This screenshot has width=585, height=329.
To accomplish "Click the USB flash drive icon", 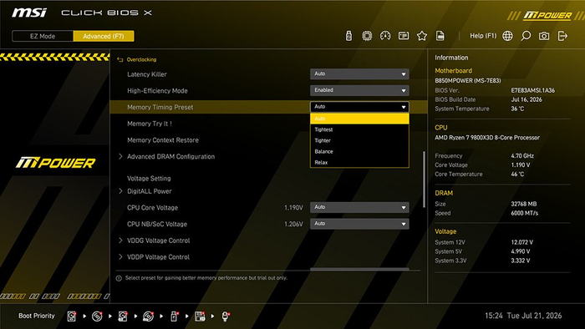I will (x=348, y=36).
